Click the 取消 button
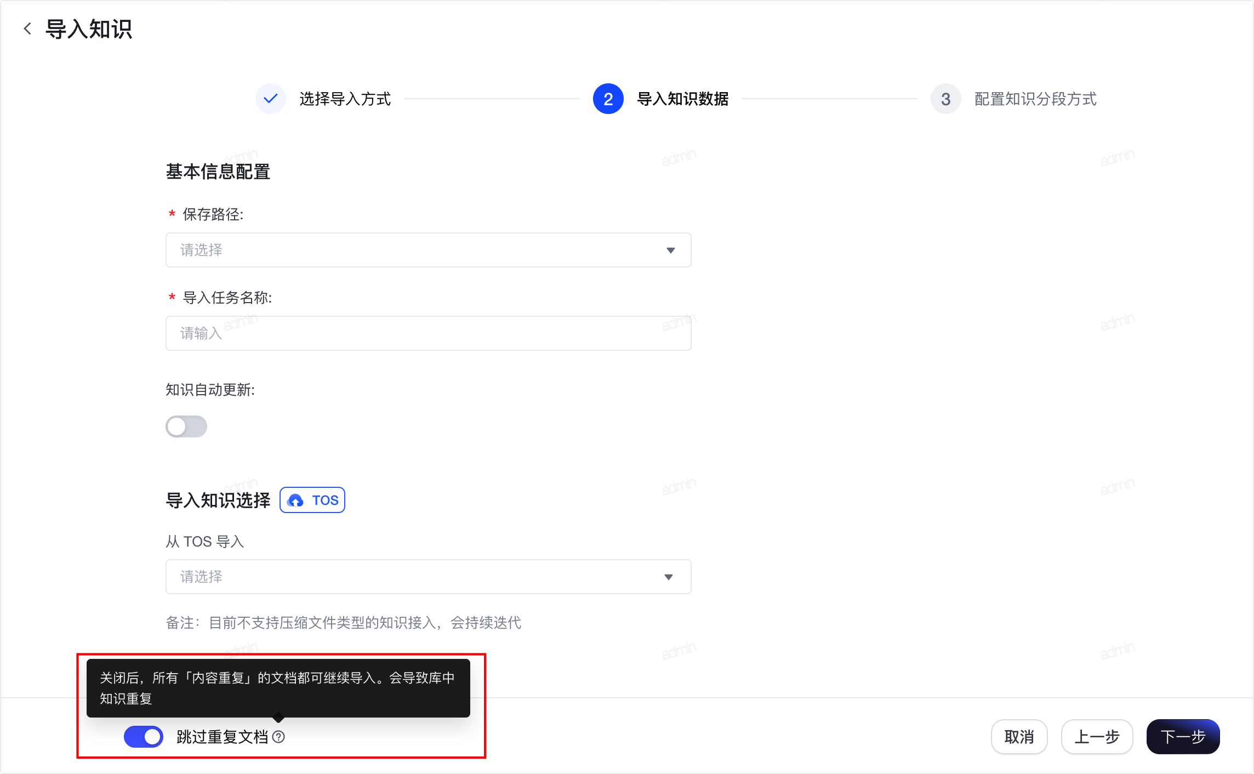Image resolution: width=1254 pixels, height=774 pixels. 1019,737
